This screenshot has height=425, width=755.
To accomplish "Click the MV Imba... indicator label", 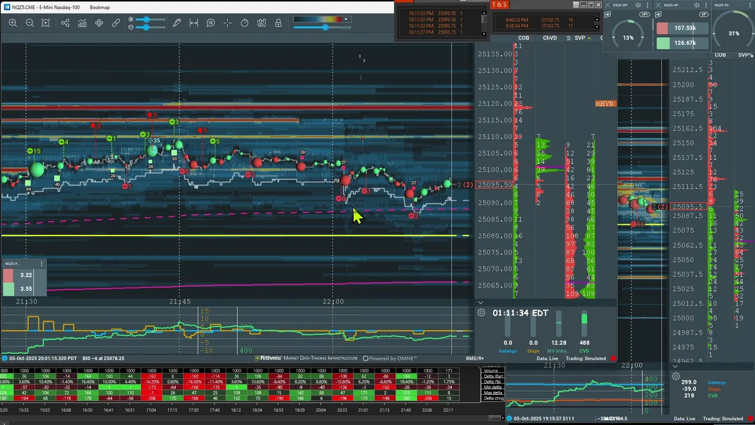I will click(559, 351).
